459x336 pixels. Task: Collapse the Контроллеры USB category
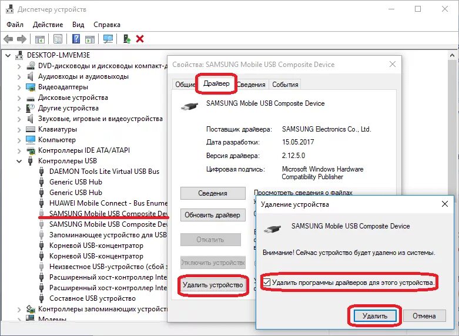click(x=19, y=161)
